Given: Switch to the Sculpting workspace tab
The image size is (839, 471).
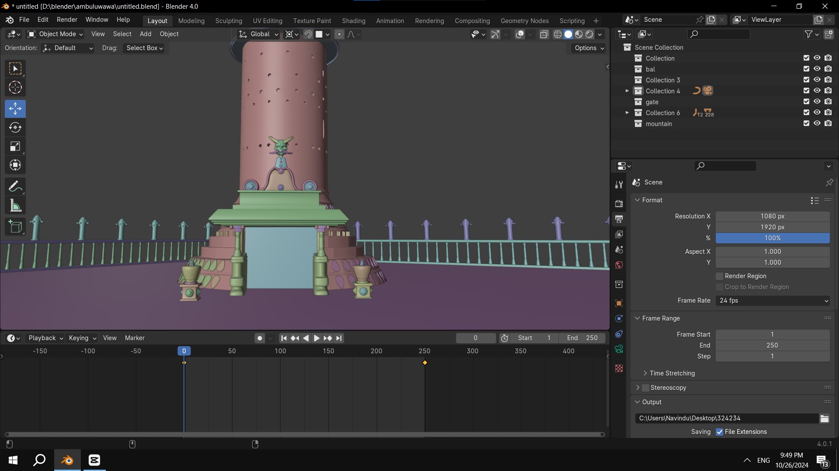Looking at the screenshot, I should (229, 20).
